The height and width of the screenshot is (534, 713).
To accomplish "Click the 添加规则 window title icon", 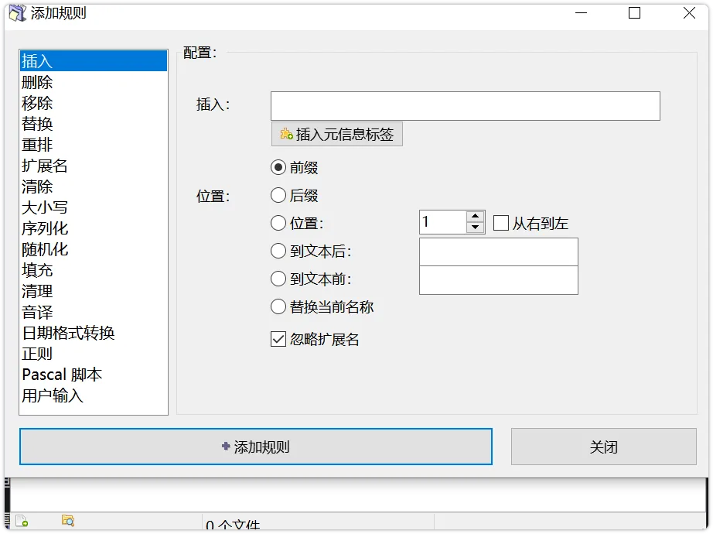I will click(x=18, y=12).
